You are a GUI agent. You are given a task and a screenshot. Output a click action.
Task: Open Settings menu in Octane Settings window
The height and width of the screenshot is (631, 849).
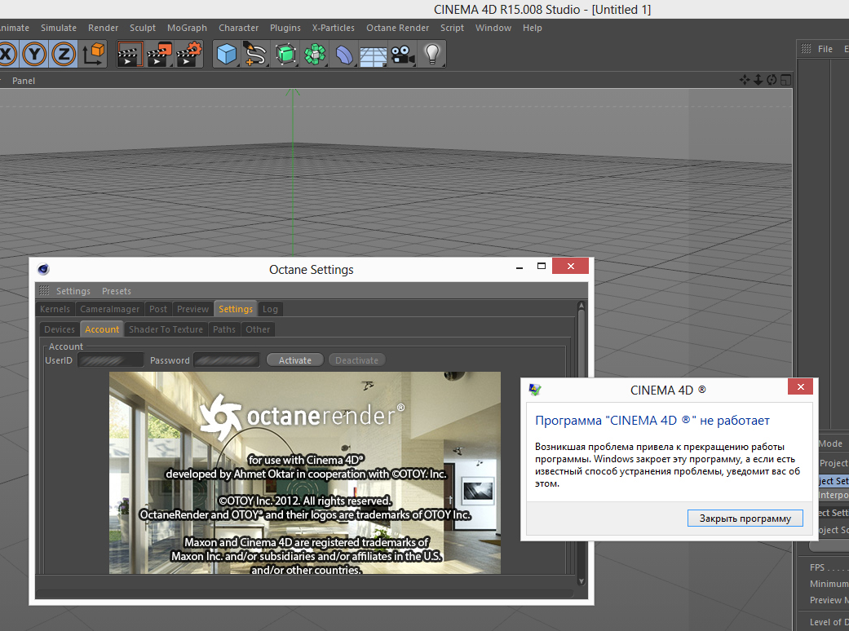[73, 290]
